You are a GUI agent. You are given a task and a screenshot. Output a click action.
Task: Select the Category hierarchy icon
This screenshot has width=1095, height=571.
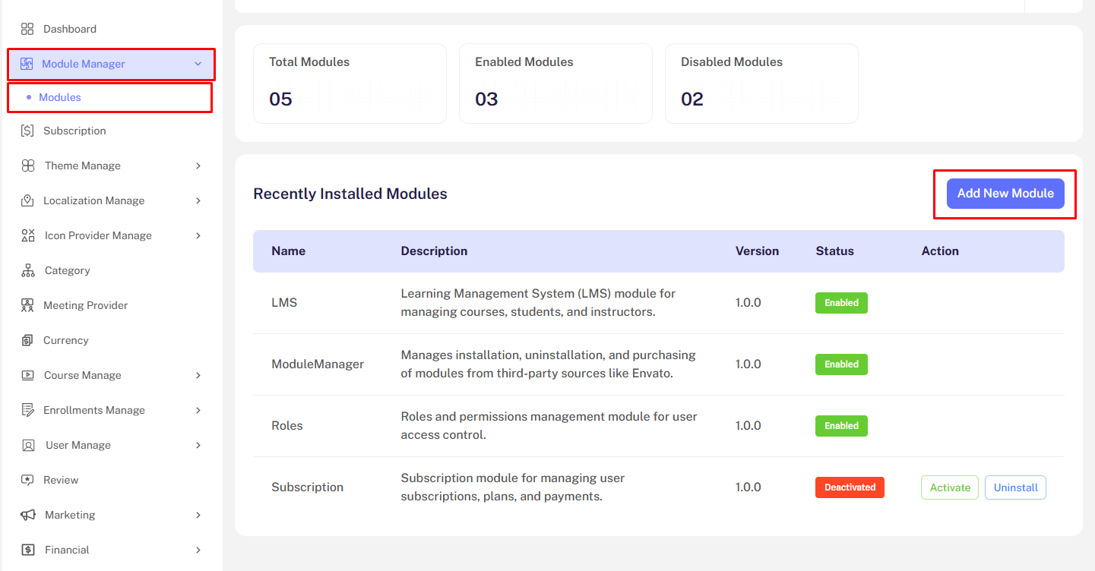(x=27, y=270)
